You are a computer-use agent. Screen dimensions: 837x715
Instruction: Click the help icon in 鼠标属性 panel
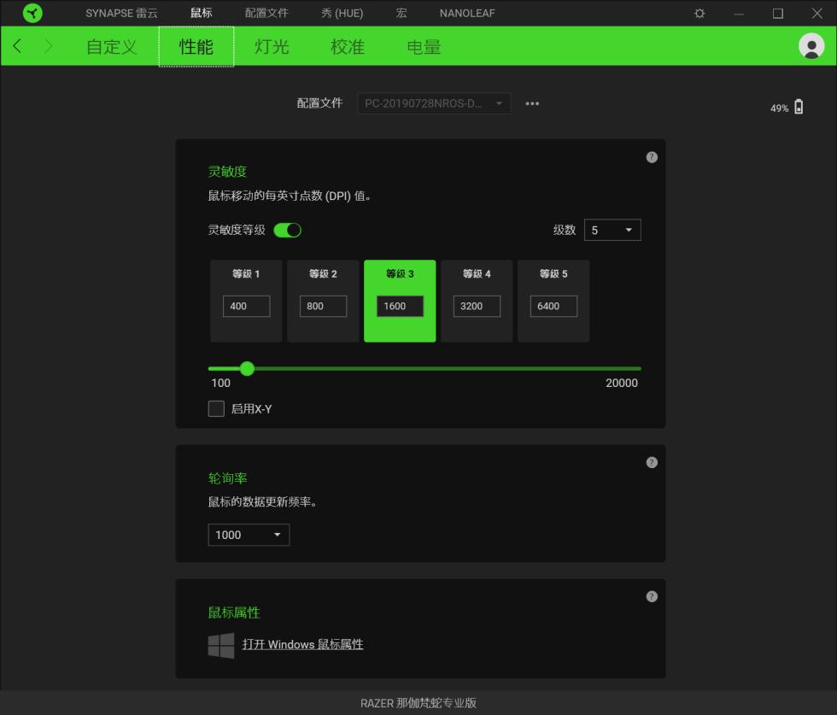click(652, 596)
